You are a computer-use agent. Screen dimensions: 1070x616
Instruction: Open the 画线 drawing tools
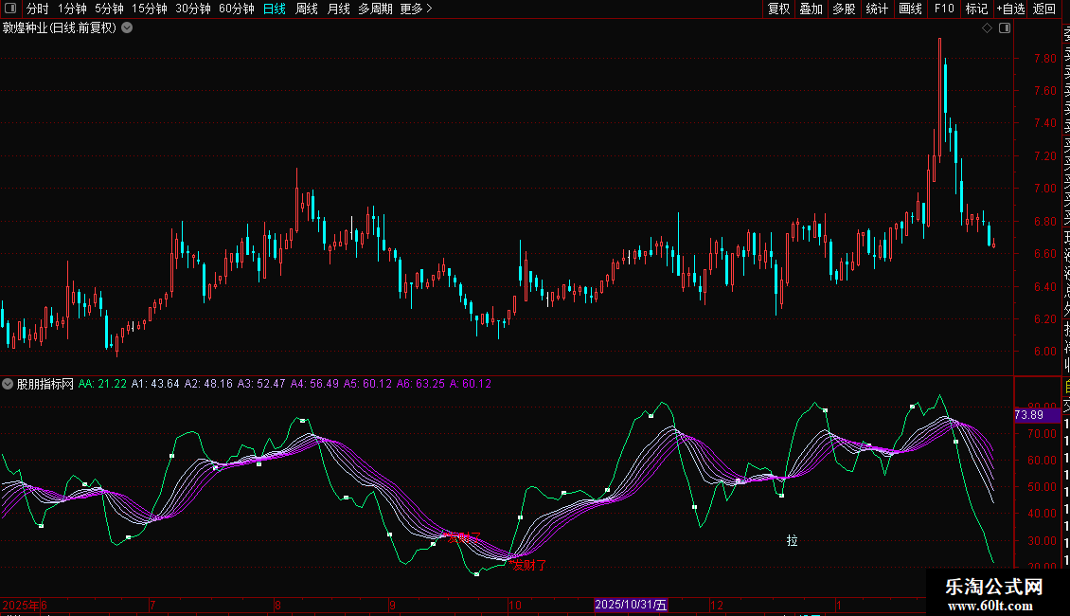(x=910, y=9)
